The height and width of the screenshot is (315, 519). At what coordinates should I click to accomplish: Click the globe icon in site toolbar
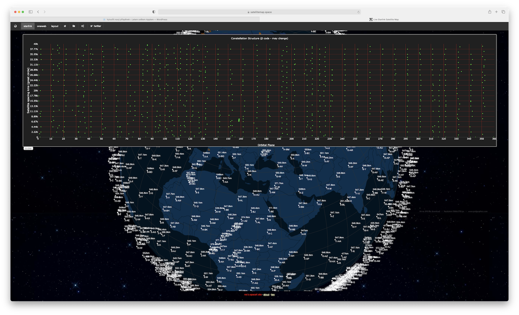[x=15, y=26]
